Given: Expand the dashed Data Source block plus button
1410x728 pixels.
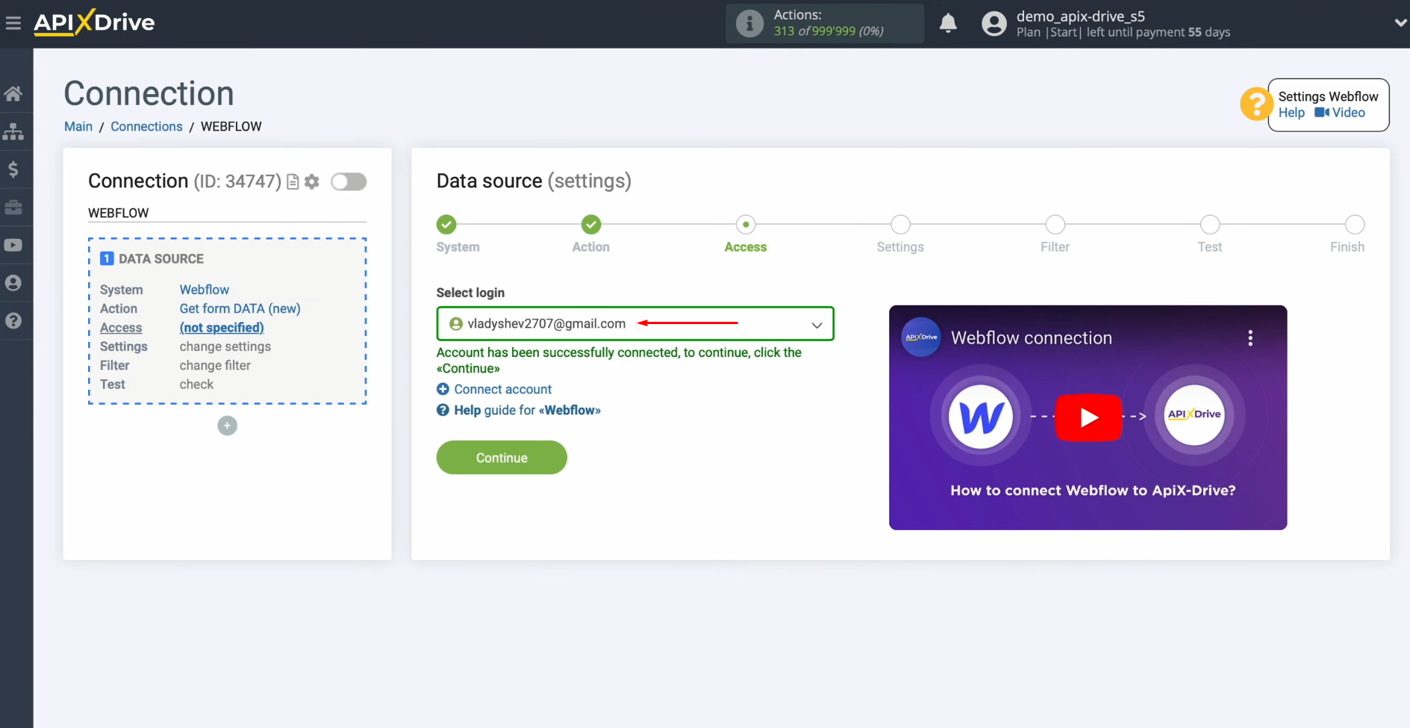Looking at the screenshot, I should 227,426.
